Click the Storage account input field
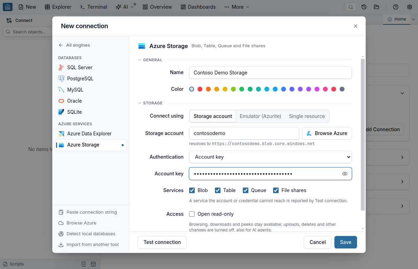Viewport: 418px width, 269px height. [244, 133]
